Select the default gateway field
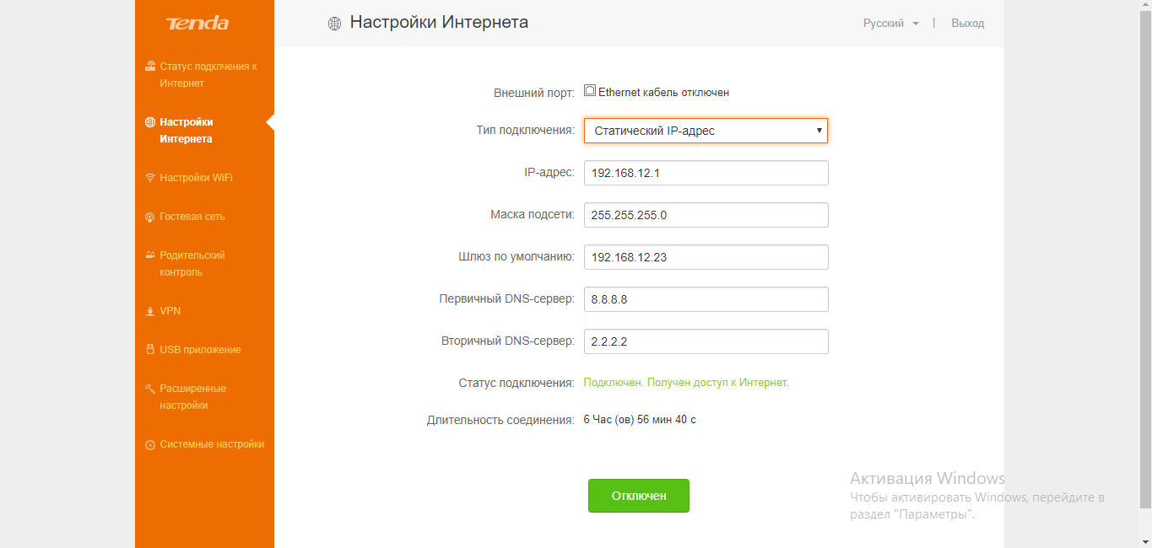This screenshot has height=548, width=1152. point(706,257)
